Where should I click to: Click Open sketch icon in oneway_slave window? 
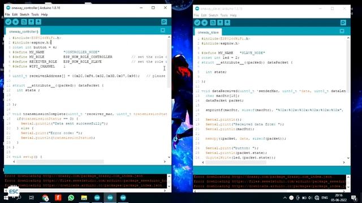220,23
